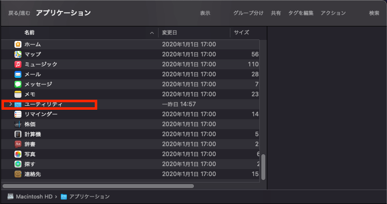
Task: Click the size value 28 for メール
Action: pos(255,74)
